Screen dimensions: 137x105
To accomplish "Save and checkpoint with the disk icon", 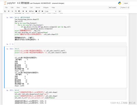I will [5, 11].
